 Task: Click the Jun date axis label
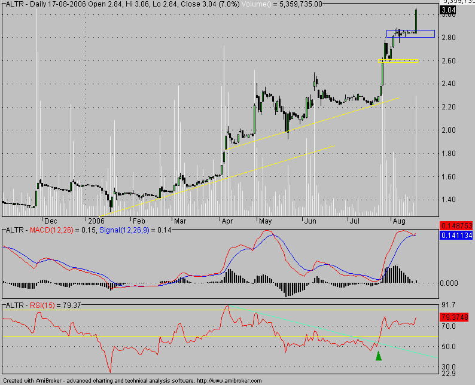click(x=310, y=221)
